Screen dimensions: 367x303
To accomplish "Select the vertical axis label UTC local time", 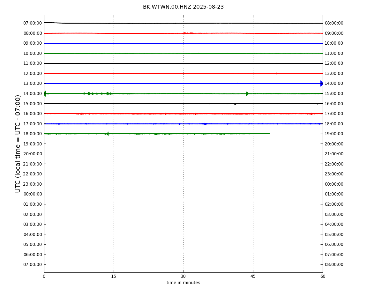I will [x=18, y=144].
